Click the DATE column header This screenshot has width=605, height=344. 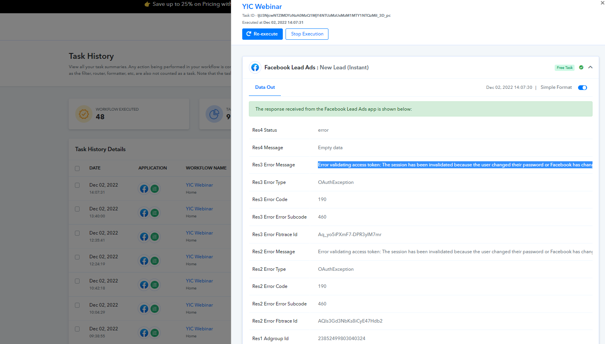(95, 168)
